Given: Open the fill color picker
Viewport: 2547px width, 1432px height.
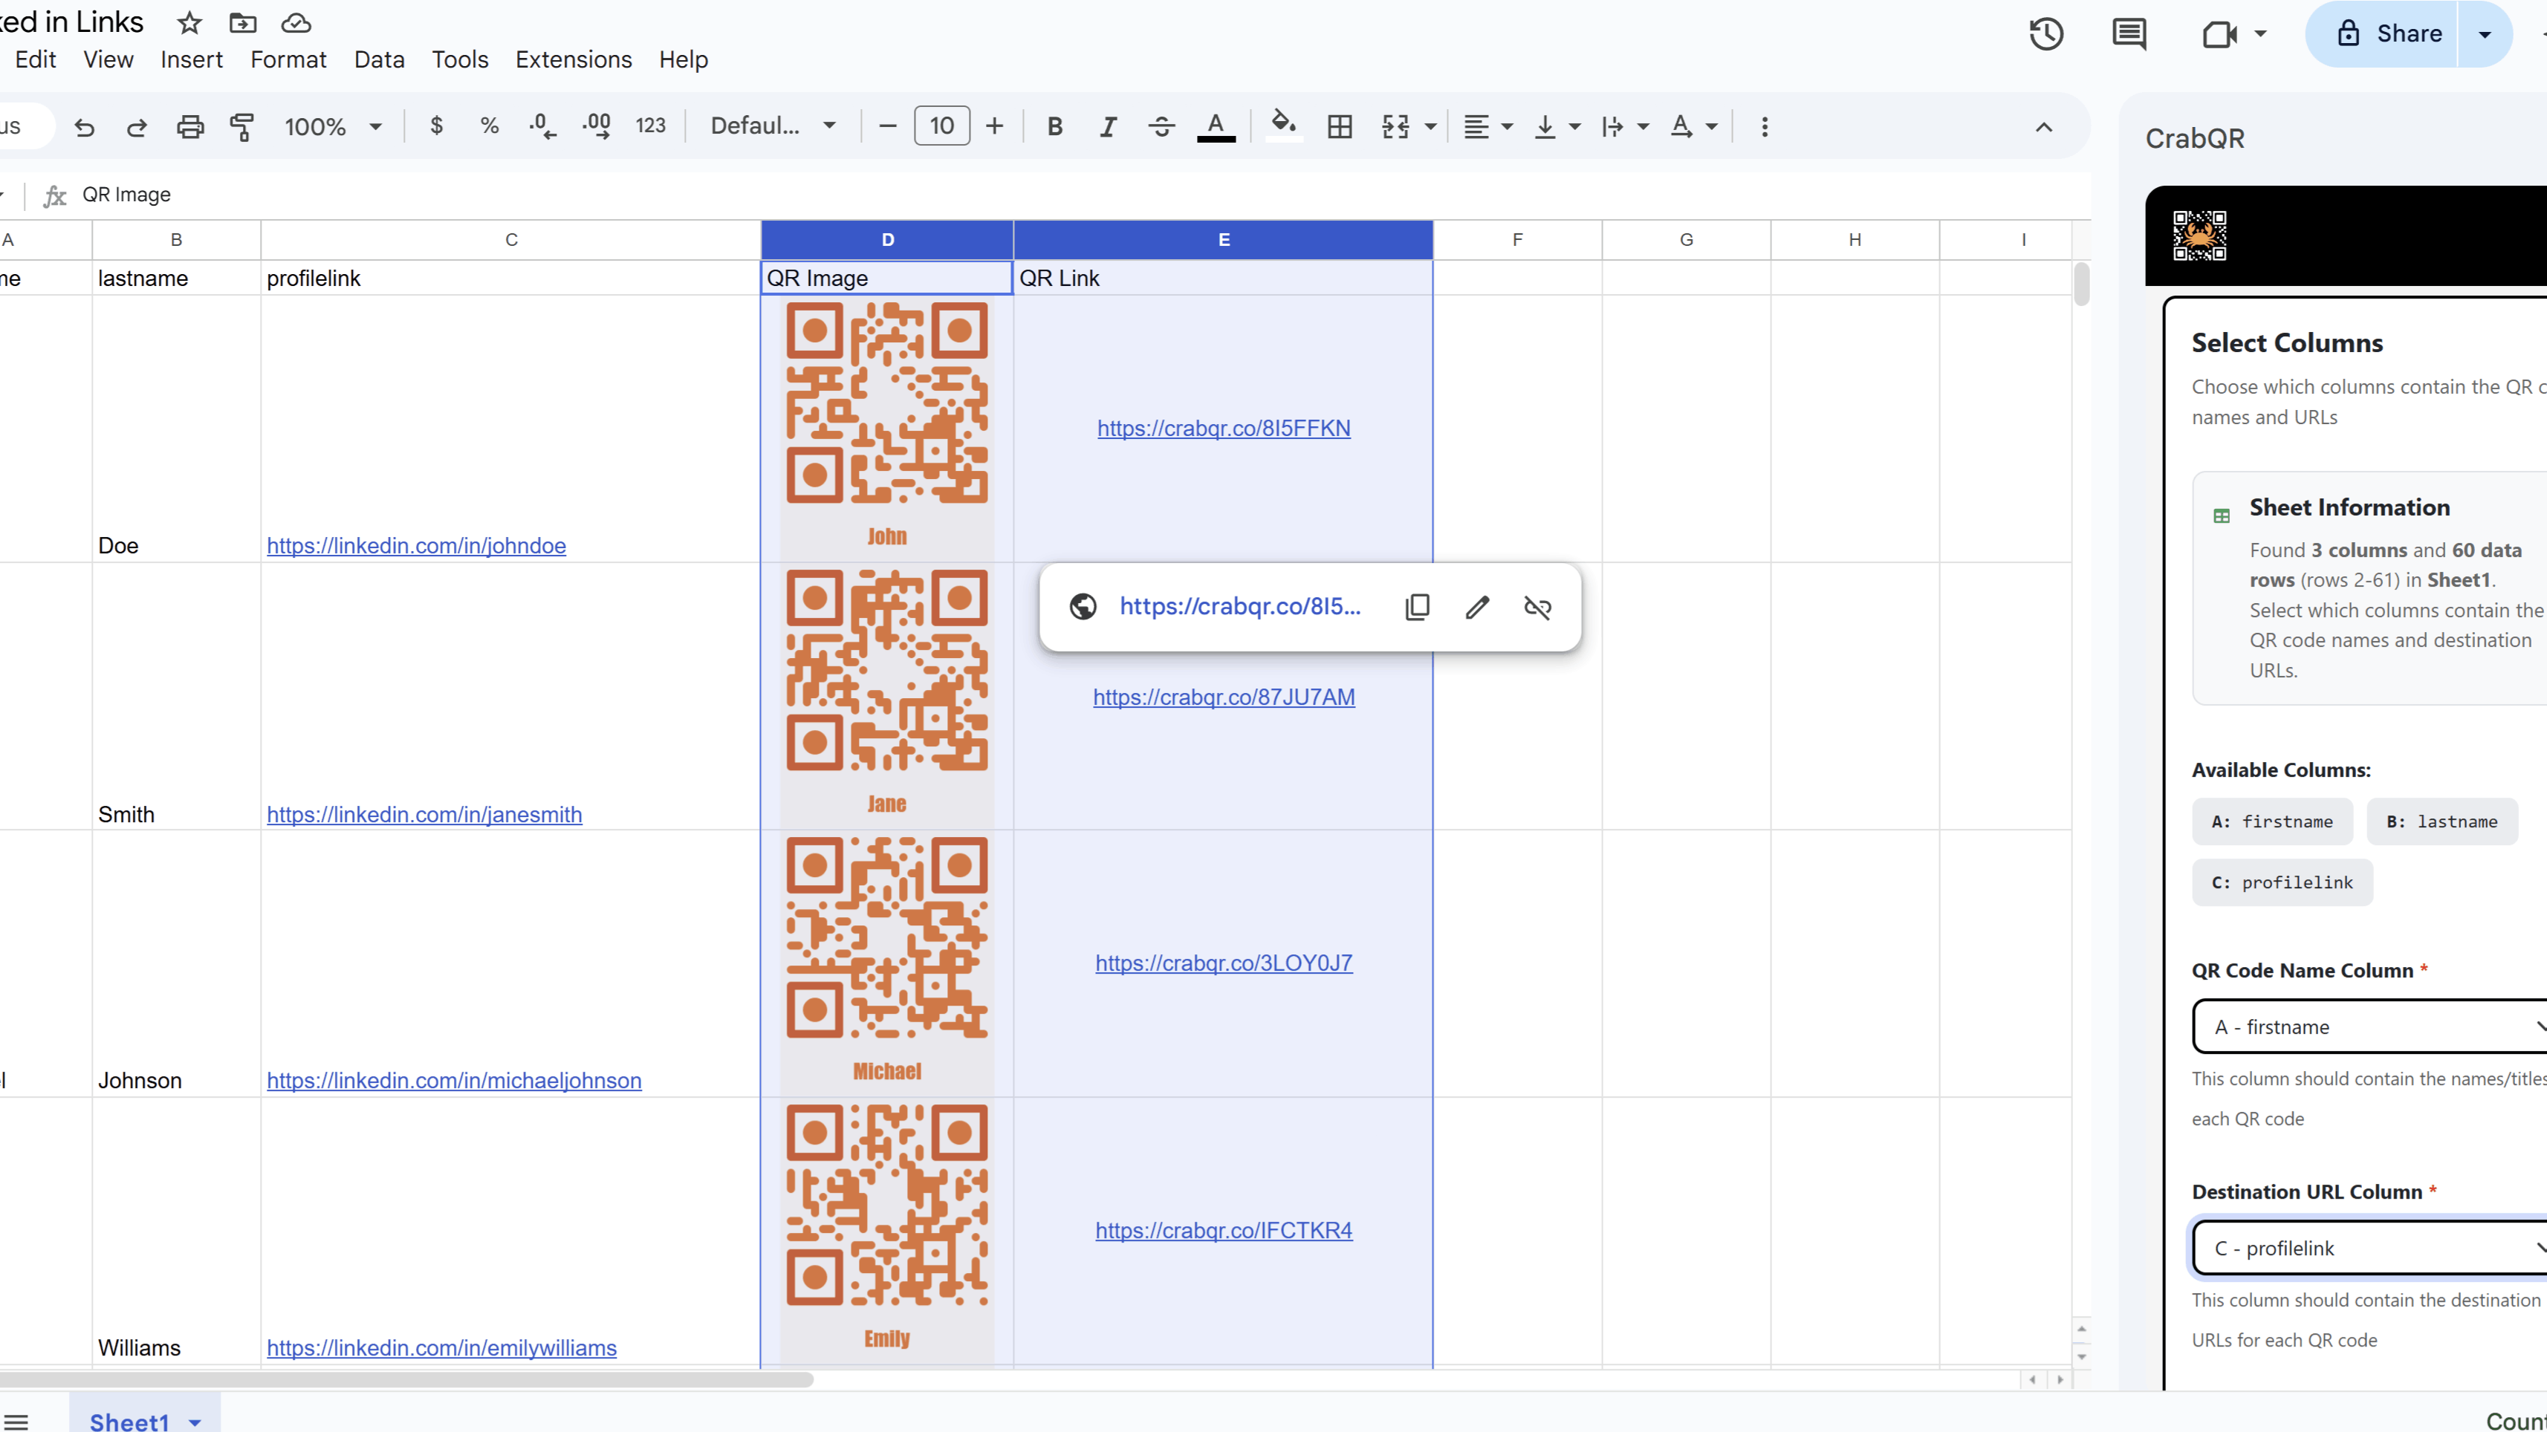Looking at the screenshot, I should pyautogui.click(x=1282, y=125).
